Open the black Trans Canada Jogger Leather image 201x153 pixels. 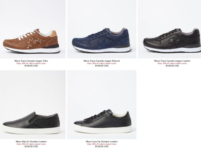[x=169, y=29]
